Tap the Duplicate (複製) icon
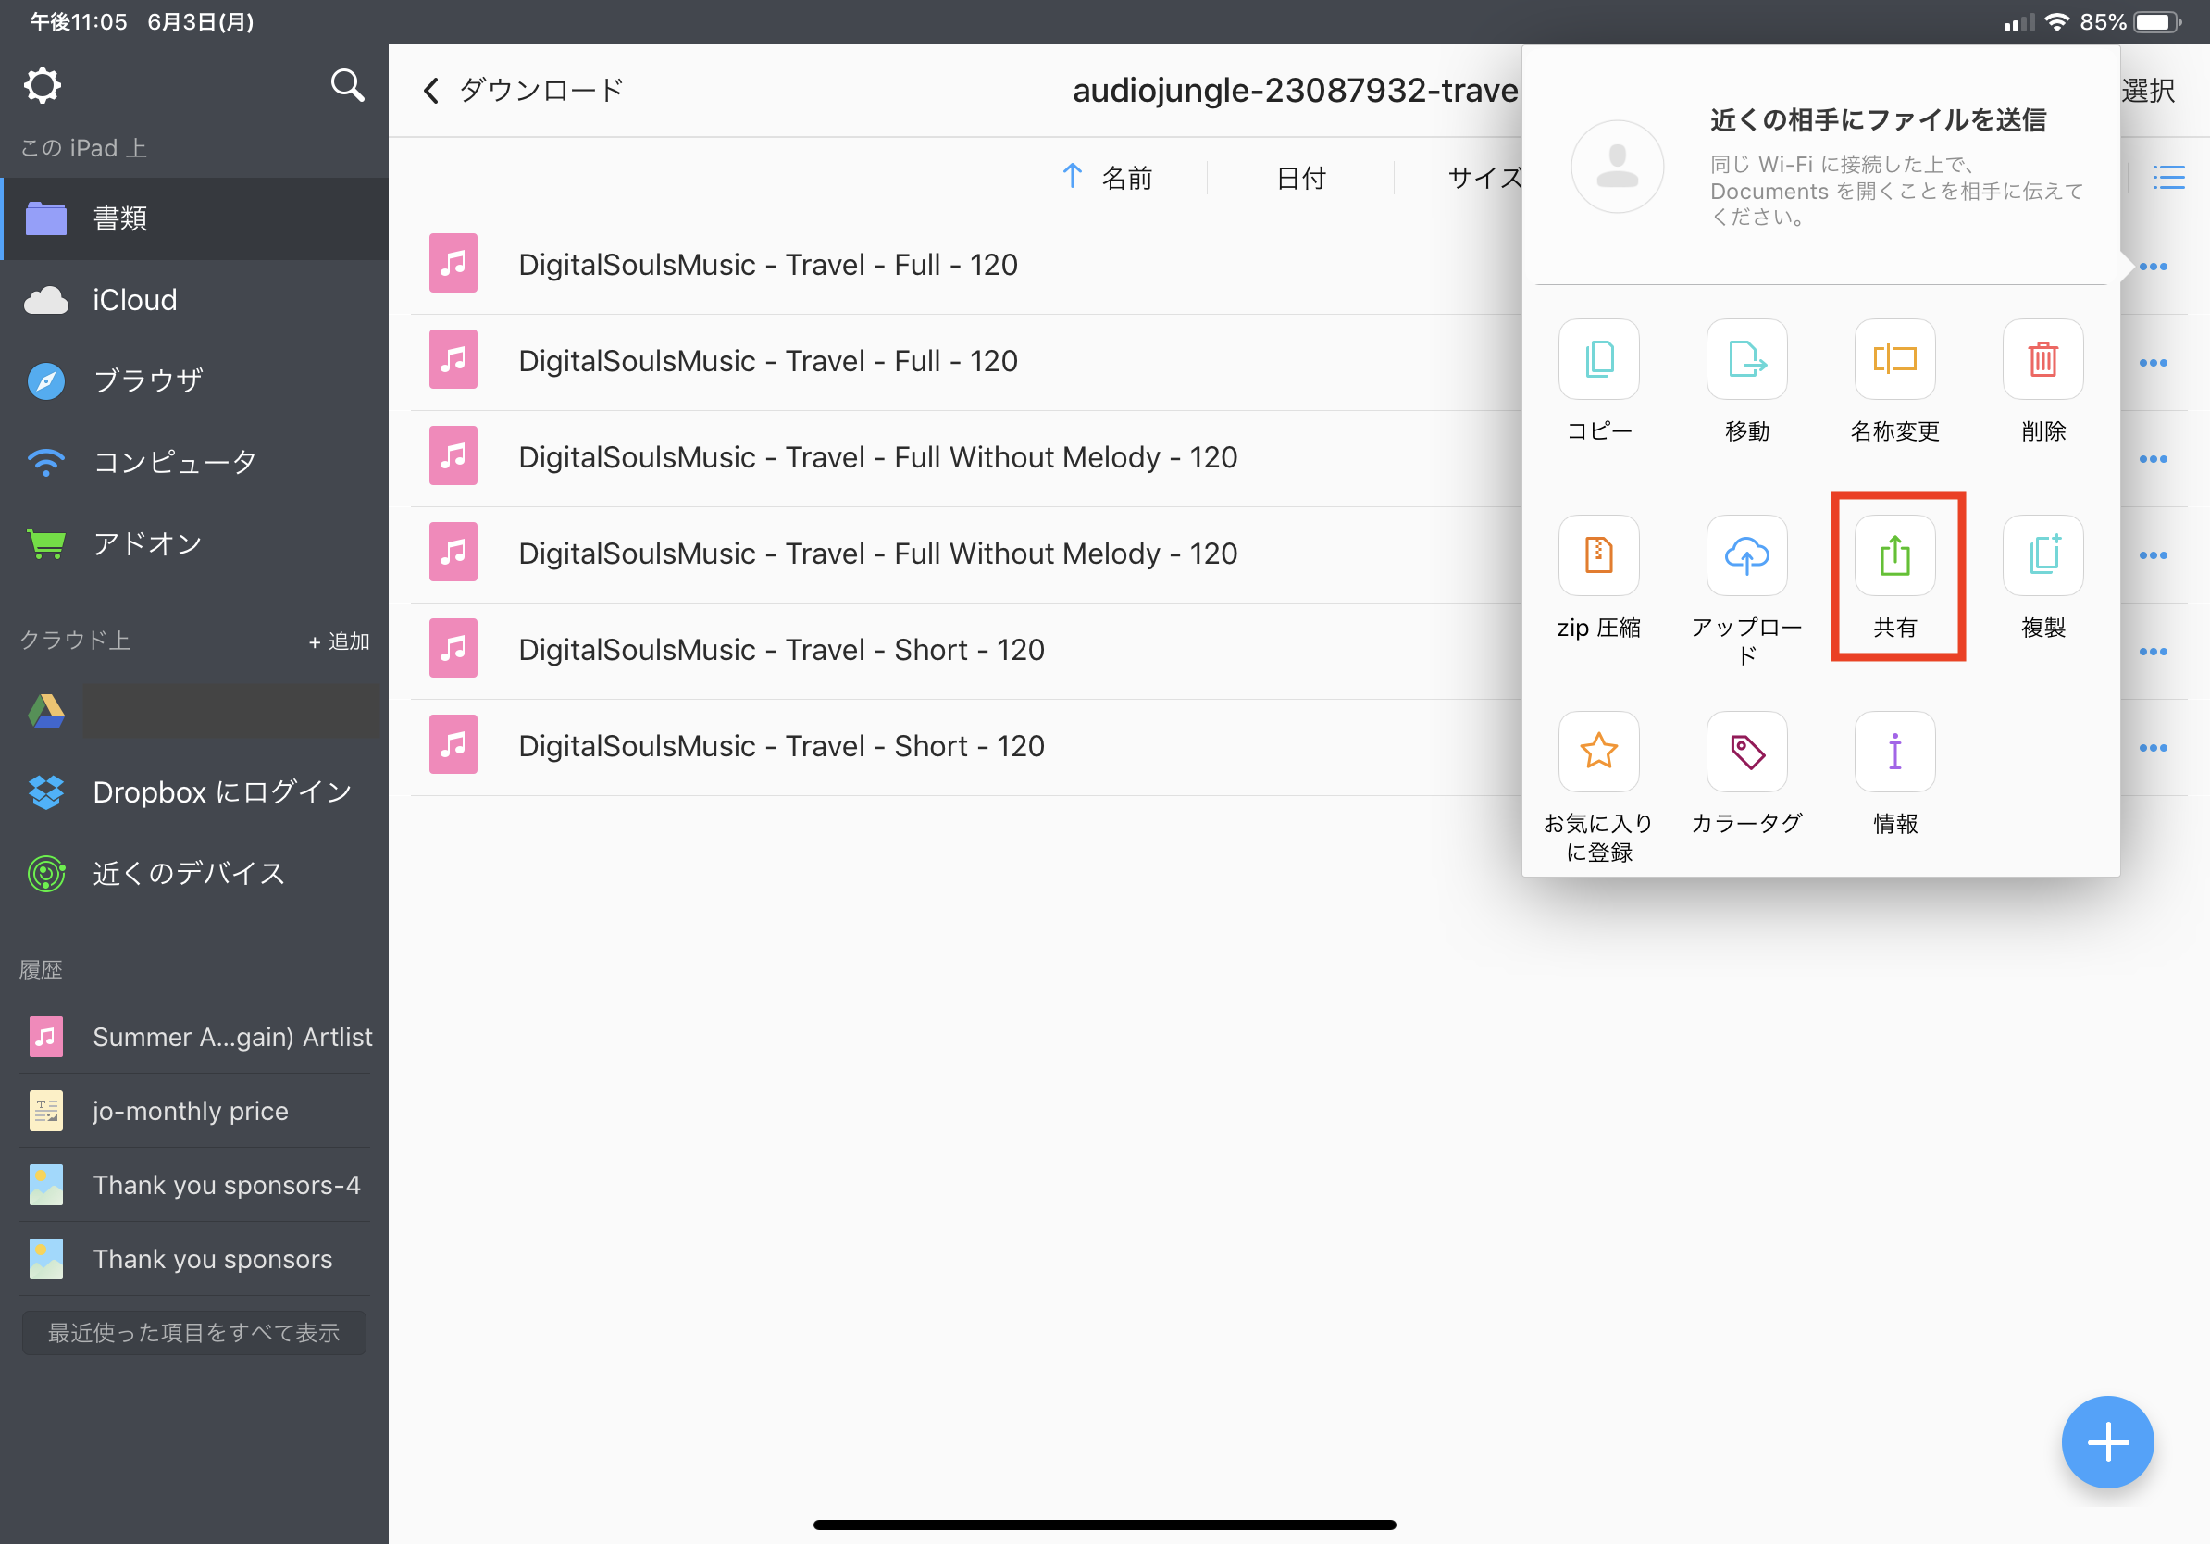This screenshot has height=1544, width=2210. coord(2042,555)
